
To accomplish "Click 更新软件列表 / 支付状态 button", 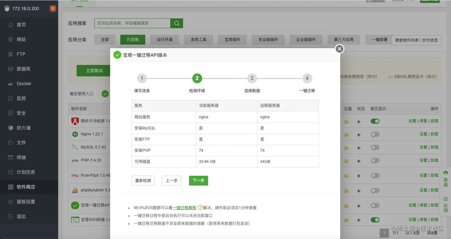I will coord(416,40).
